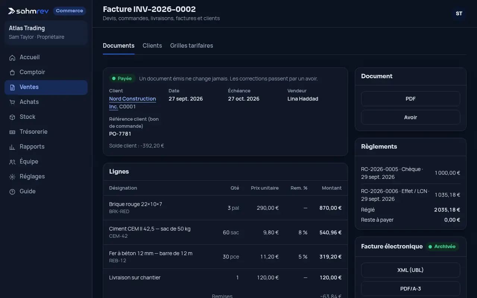Download the invoice PDF

411,99
